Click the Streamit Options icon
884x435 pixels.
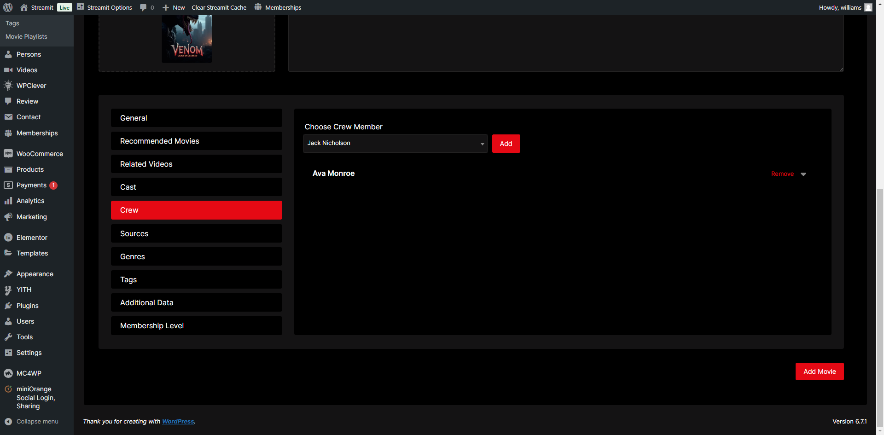(x=81, y=7)
